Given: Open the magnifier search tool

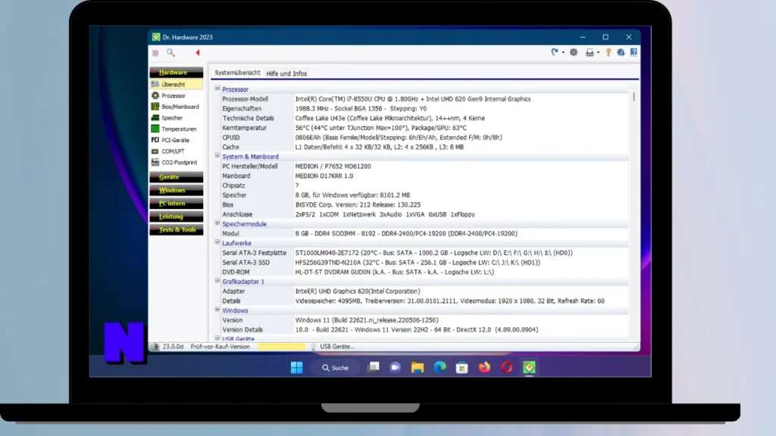Looking at the screenshot, I should [171, 53].
